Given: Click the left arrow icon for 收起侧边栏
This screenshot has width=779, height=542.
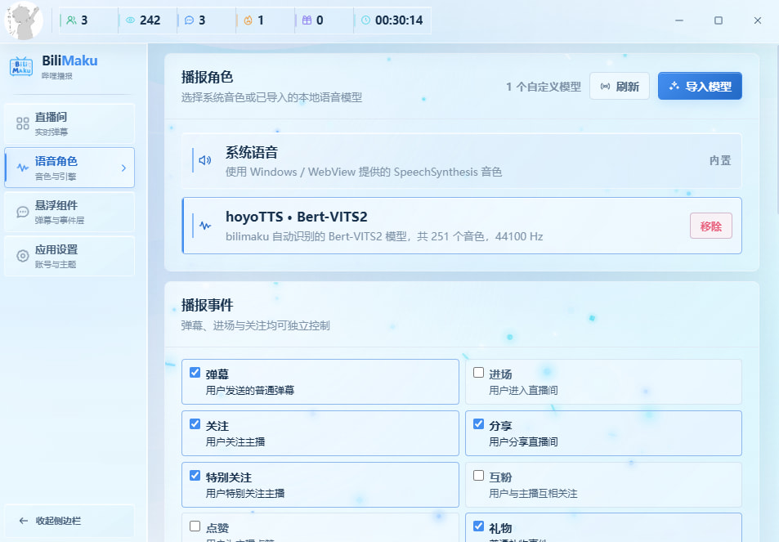Looking at the screenshot, I should [24, 521].
